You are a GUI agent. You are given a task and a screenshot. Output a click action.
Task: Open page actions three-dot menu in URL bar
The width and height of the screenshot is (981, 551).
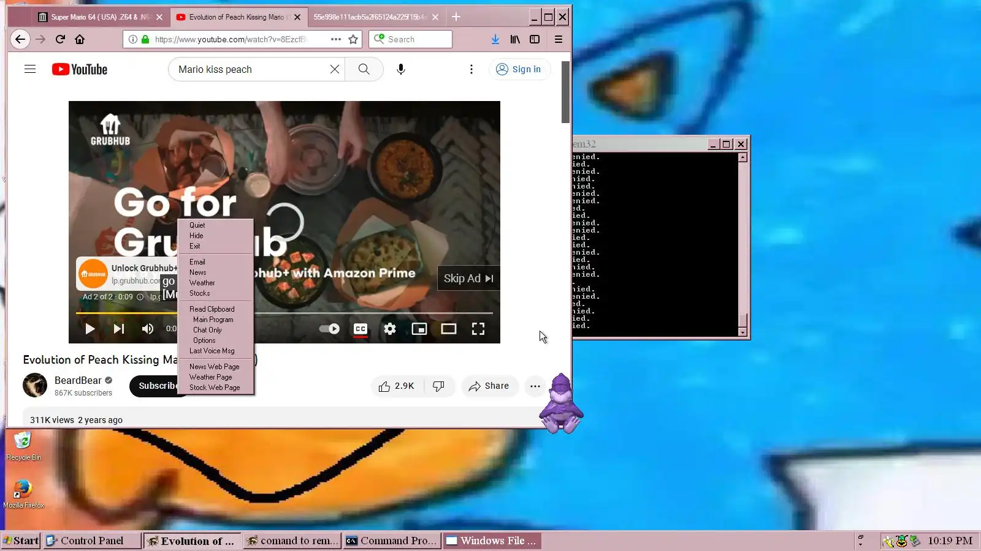pyautogui.click(x=336, y=39)
